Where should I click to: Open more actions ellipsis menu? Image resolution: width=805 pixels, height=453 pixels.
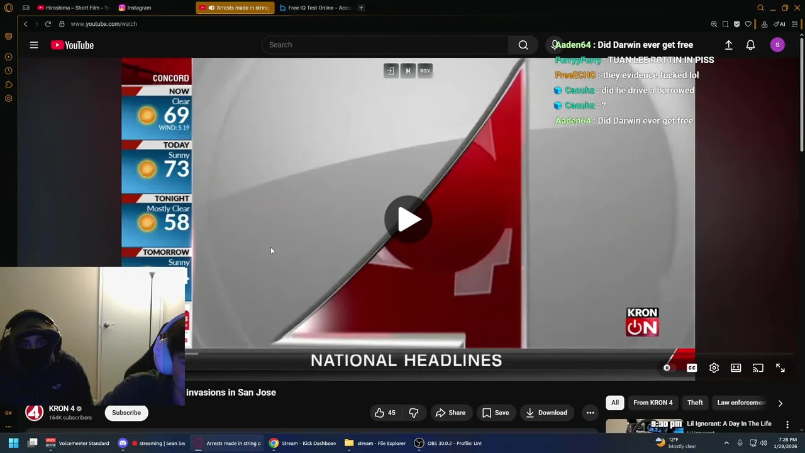[x=590, y=413]
